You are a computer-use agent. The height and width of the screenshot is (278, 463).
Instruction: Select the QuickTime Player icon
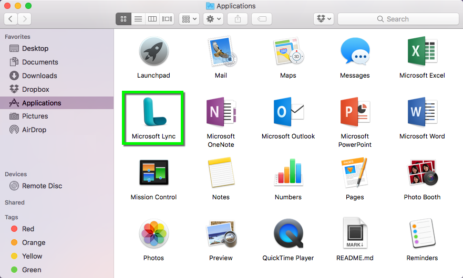coord(288,234)
